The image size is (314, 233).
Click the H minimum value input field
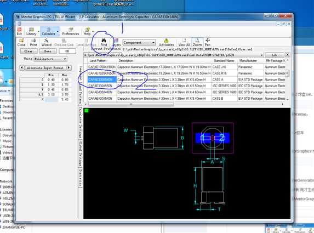tap(52, 99)
